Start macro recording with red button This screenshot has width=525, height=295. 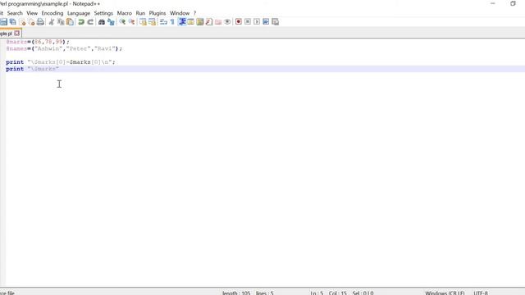[x=239, y=22]
